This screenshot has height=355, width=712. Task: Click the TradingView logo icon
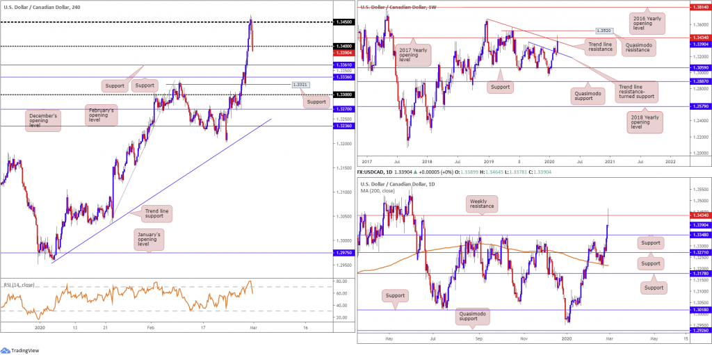[x=6, y=350]
